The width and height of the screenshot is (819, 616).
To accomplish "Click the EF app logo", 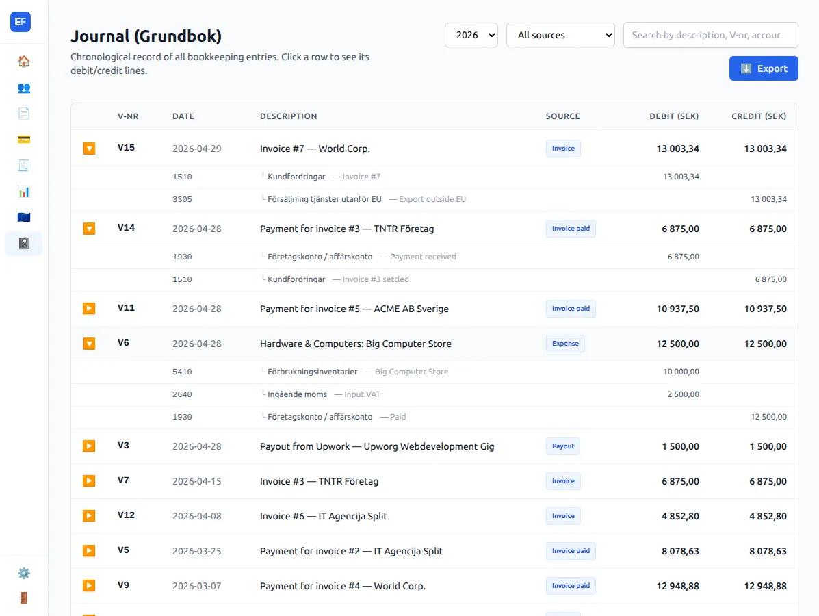I will click(21, 22).
